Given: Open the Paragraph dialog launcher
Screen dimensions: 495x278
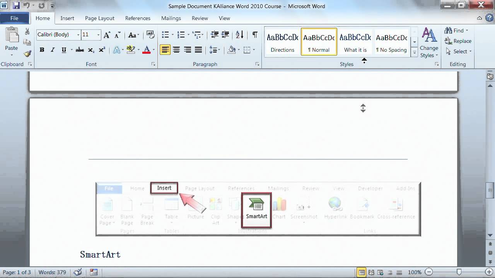Looking at the screenshot, I should [x=257, y=64].
